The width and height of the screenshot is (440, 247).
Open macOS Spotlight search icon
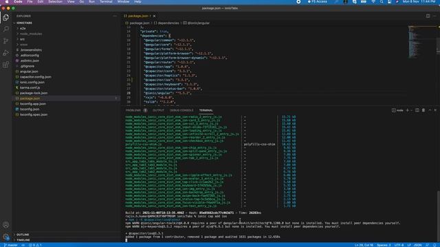pos(382,1)
